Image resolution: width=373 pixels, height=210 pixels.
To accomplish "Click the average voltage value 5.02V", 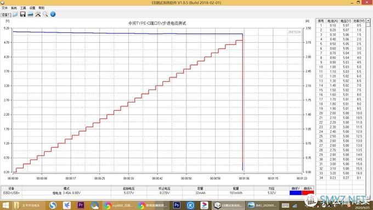I will tap(272, 192).
